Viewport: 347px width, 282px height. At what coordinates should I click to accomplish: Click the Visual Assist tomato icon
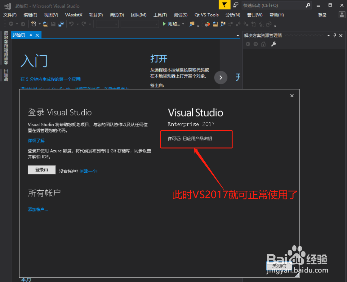point(207,24)
